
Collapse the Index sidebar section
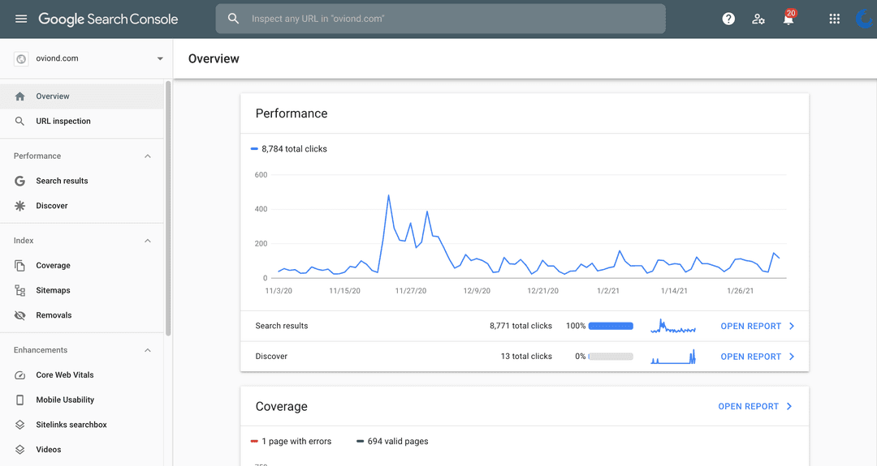[x=148, y=241]
